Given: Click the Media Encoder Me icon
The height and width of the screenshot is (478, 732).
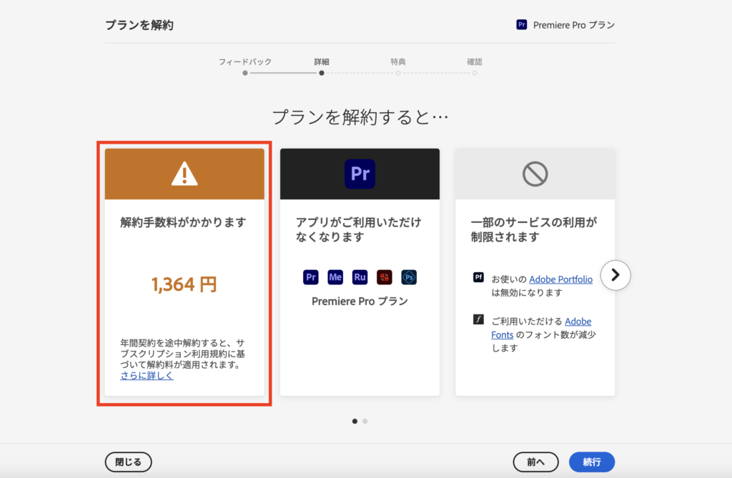Looking at the screenshot, I should 335,277.
